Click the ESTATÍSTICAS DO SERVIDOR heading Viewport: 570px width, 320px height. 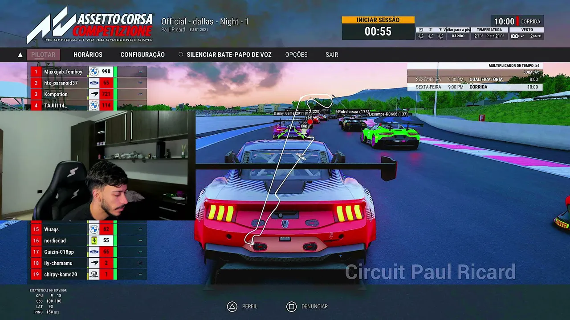click(x=48, y=290)
